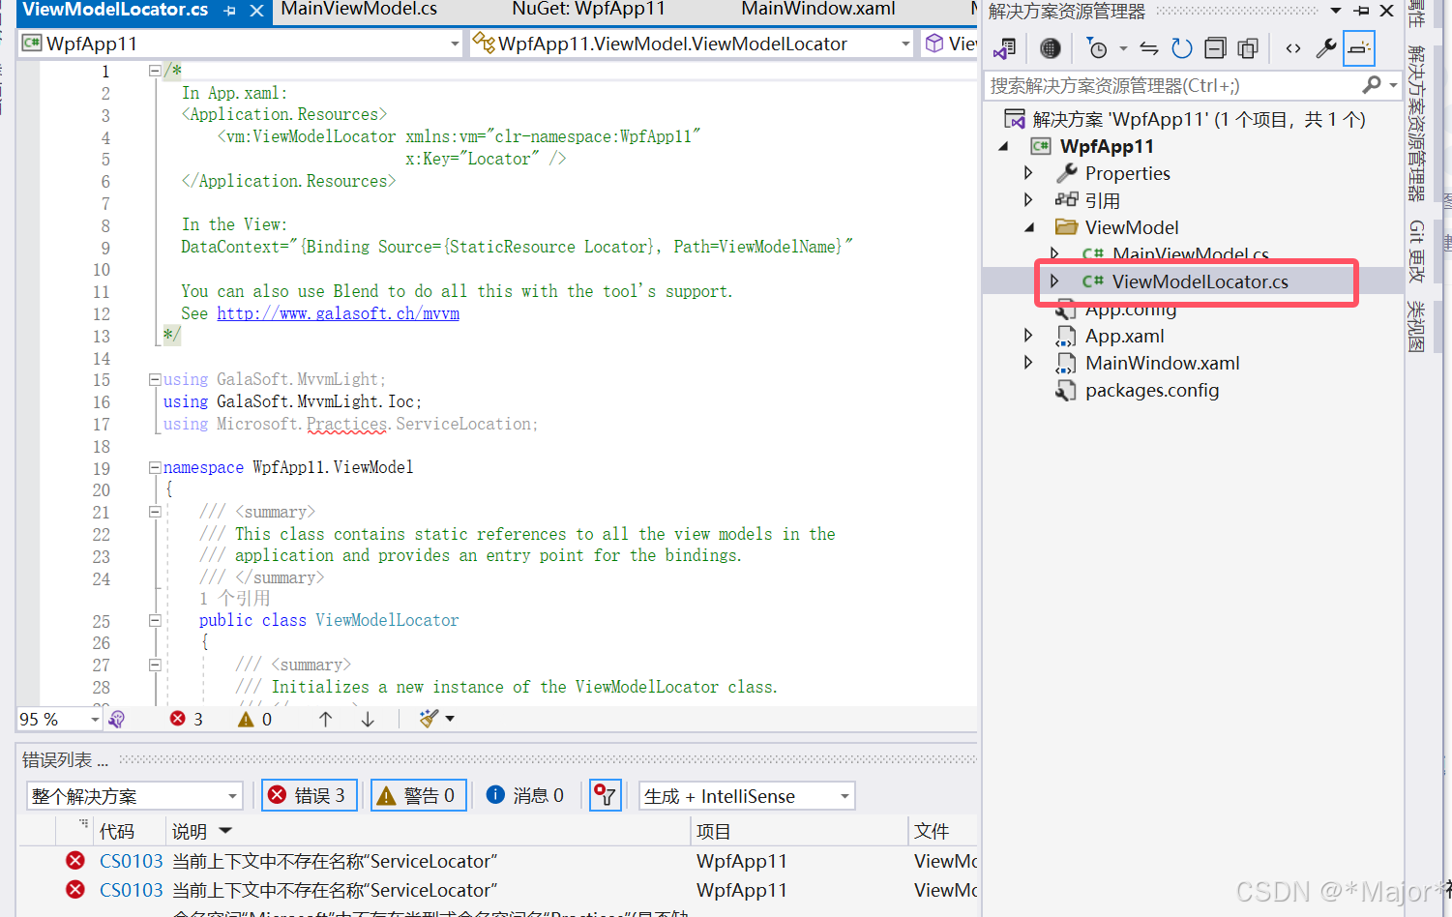The height and width of the screenshot is (917, 1452).
Task: Click the search magnifier icon in Solution Explorer
Action: tap(1372, 85)
